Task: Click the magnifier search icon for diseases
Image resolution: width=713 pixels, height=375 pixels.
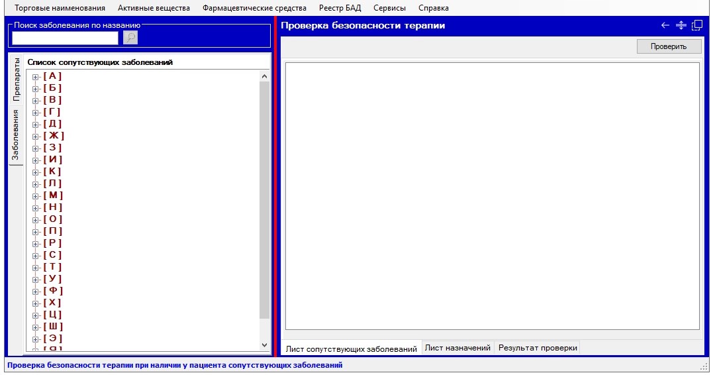Action: [x=130, y=38]
